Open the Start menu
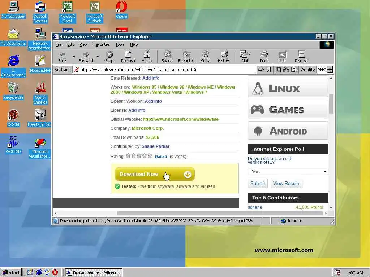This screenshot has width=370, height=277. coord(11,273)
